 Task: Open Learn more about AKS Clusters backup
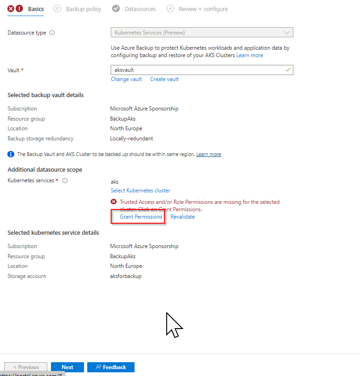(x=250, y=55)
